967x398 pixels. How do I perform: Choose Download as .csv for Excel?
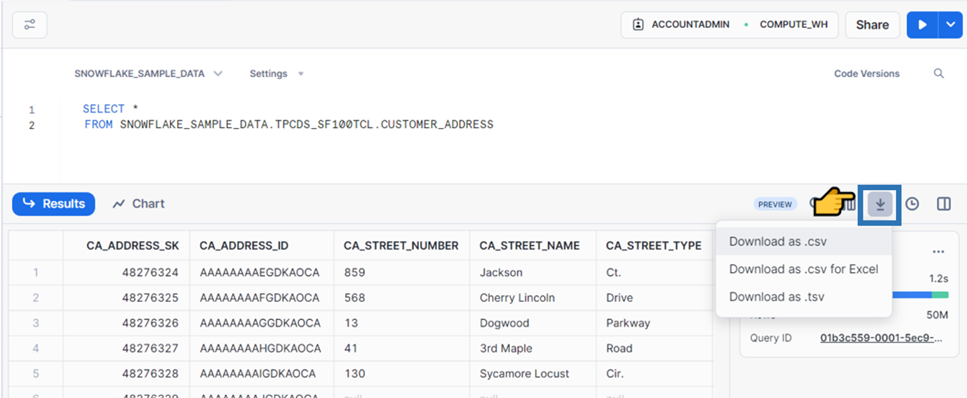(x=803, y=269)
